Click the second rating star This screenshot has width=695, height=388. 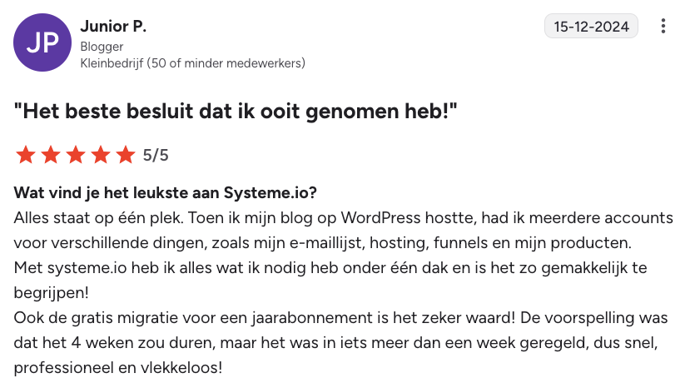[x=51, y=155]
